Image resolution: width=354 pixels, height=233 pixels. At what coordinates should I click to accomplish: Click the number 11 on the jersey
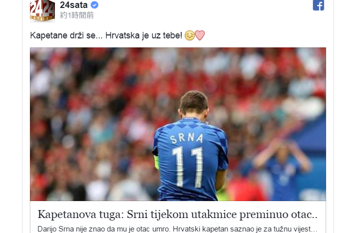(x=188, y=167)
